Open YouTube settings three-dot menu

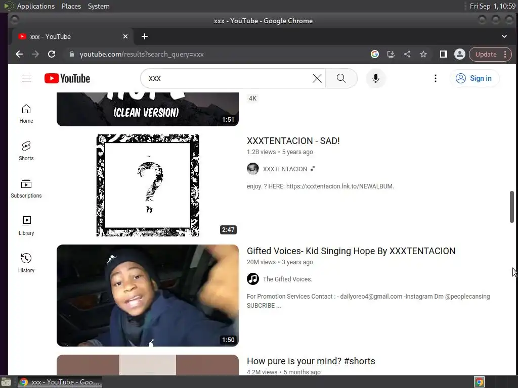pyautogui.click(x=436, y=78)
